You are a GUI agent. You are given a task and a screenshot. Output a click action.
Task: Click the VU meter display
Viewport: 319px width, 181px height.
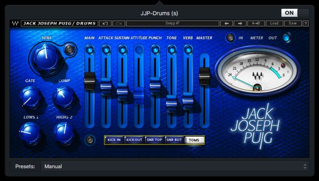point(257,71)
